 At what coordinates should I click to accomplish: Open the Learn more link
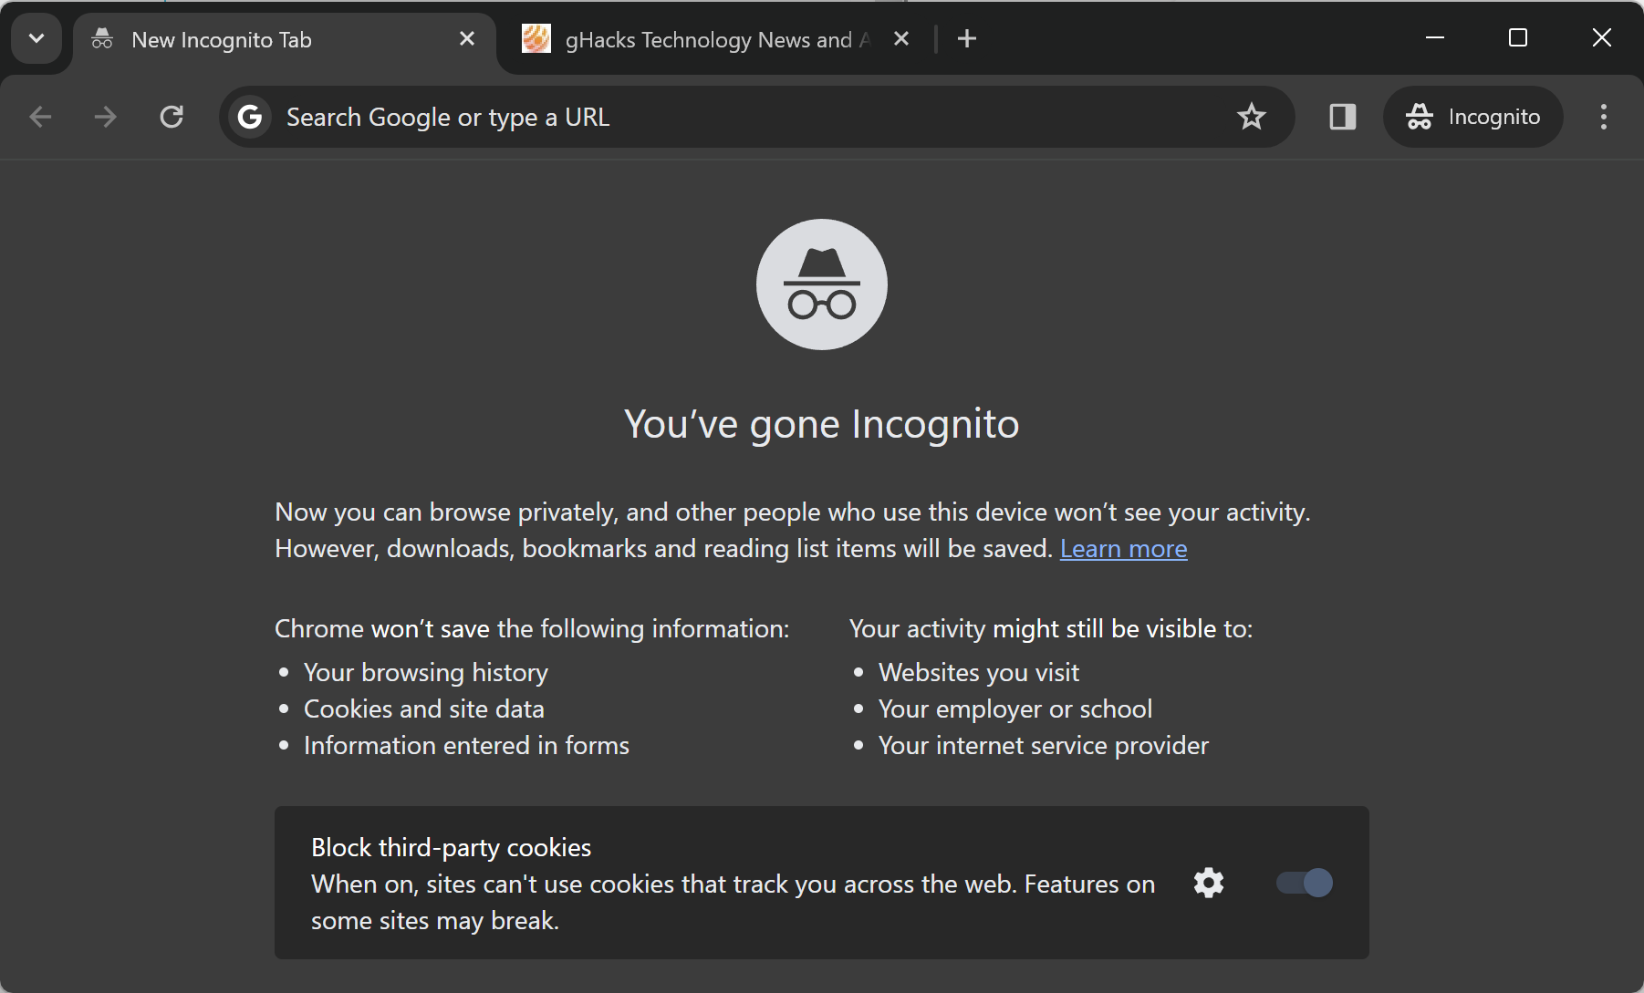(1123, 548)
